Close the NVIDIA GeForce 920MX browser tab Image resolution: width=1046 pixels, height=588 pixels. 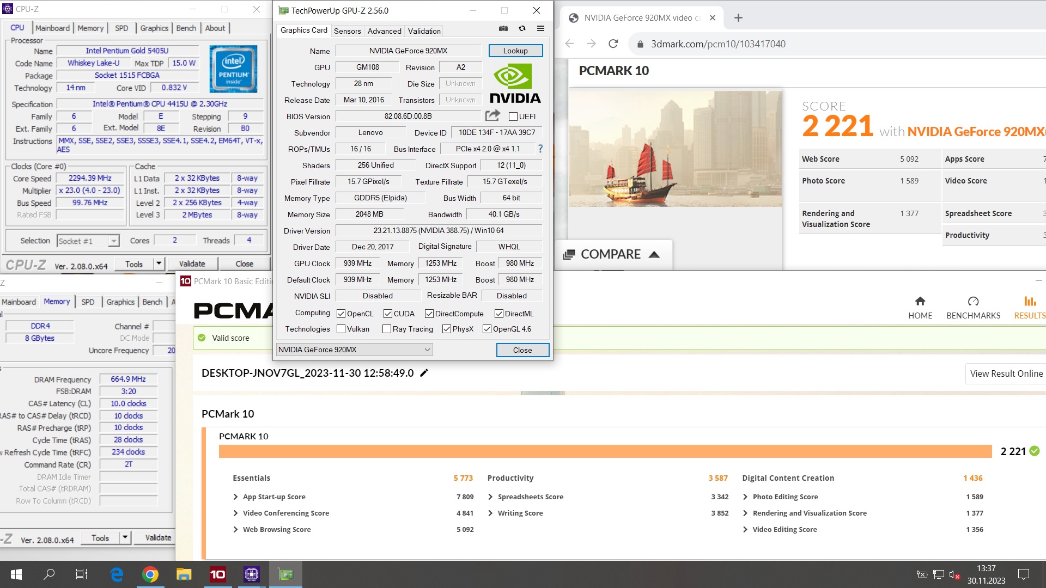click(x=712, y=17)
